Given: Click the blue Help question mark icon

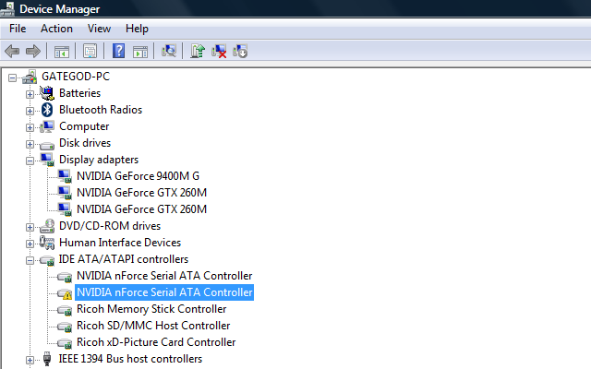Looking at the screenshot, I should coord(119,51).
